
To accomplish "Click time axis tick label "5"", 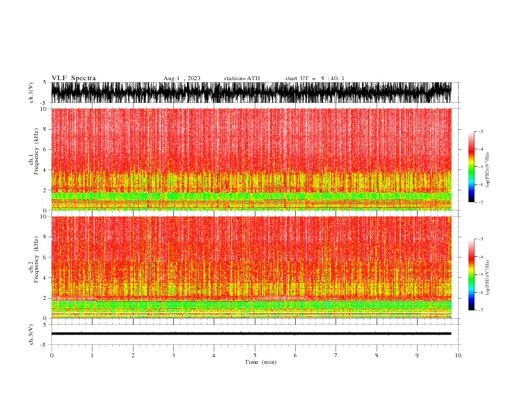I will pyautogui.click(x=255, y=355).
